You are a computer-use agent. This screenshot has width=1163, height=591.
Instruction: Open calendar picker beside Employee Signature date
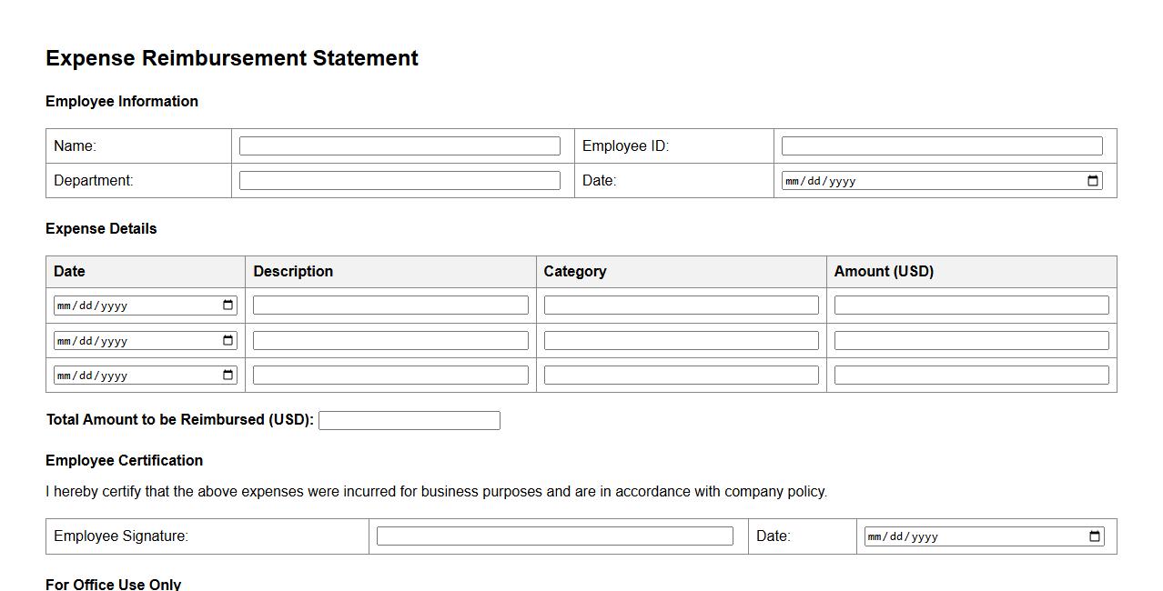pos(1095,536)
